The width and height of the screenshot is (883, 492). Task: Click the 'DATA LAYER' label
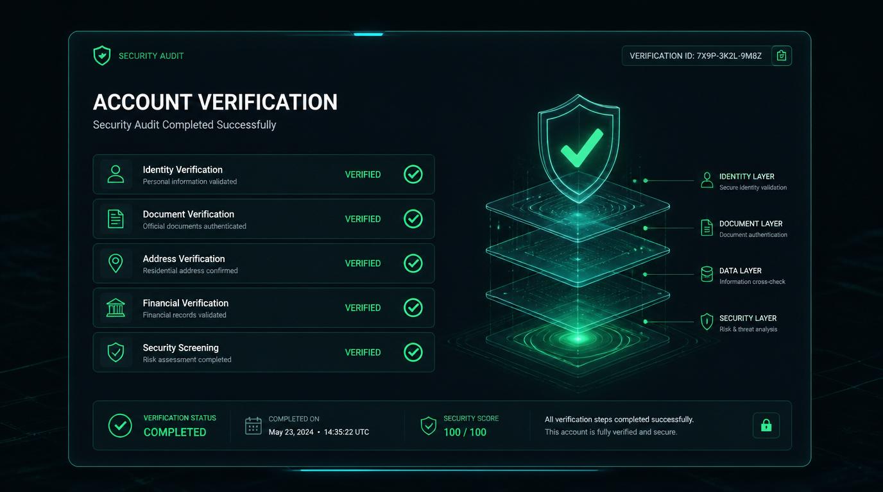(741, 271)
